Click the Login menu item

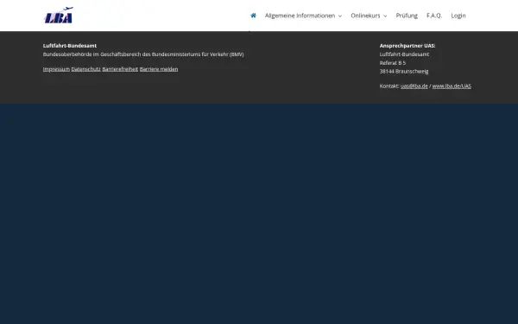(458, 16)
